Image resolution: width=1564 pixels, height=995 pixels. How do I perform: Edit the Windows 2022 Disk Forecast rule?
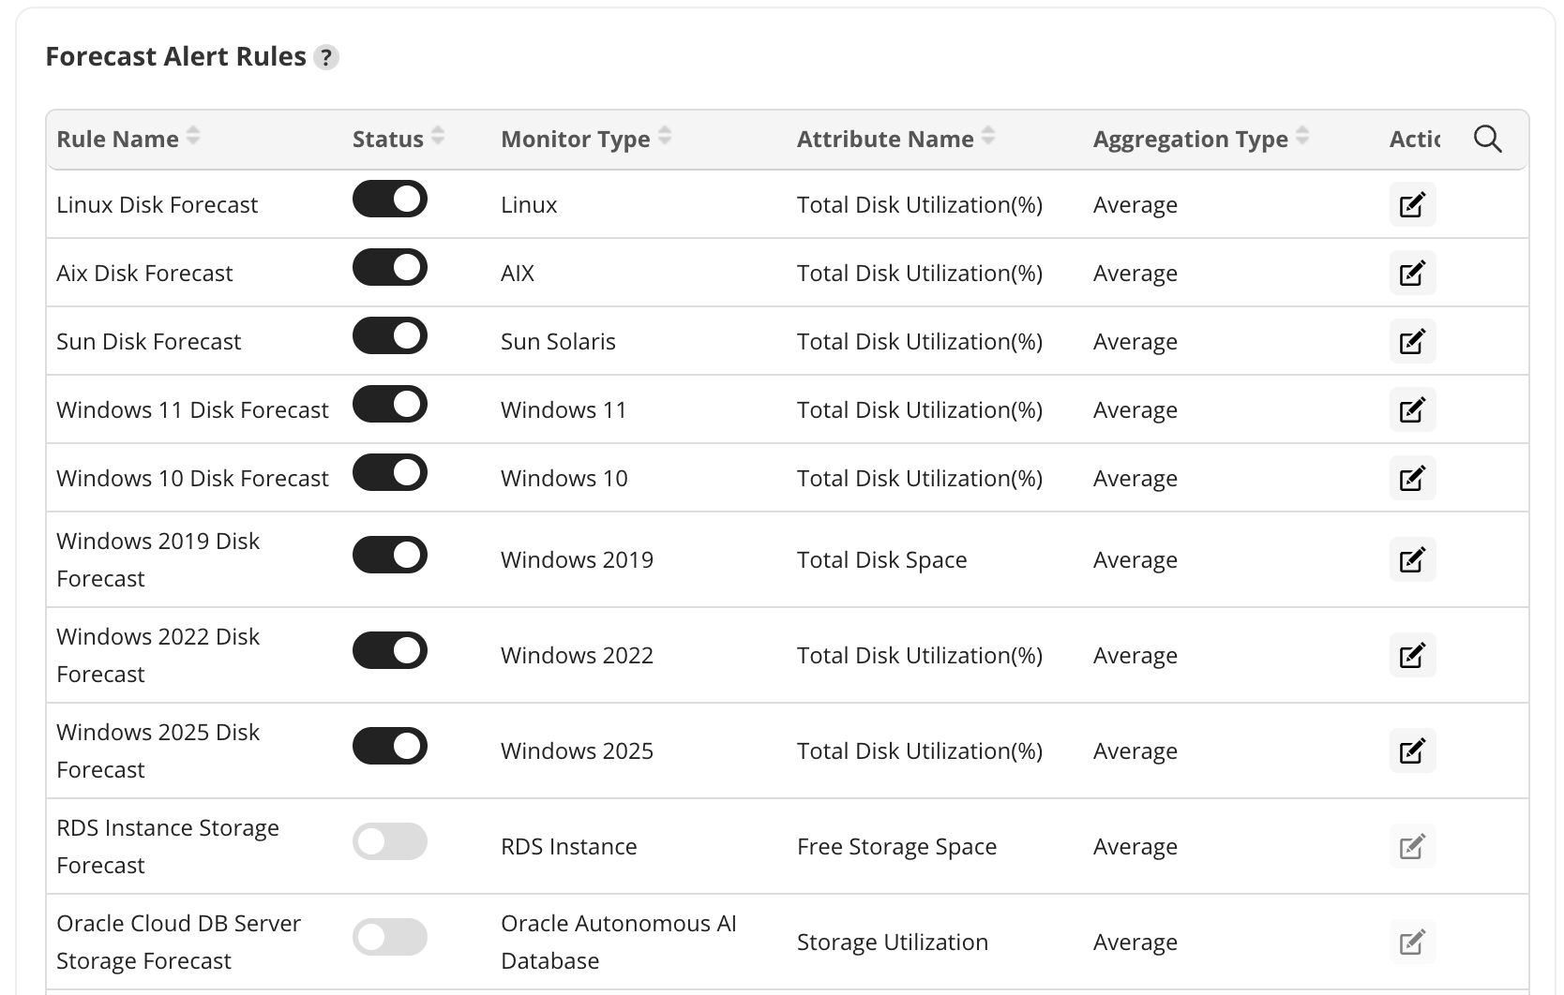[x=1412, y=655]
